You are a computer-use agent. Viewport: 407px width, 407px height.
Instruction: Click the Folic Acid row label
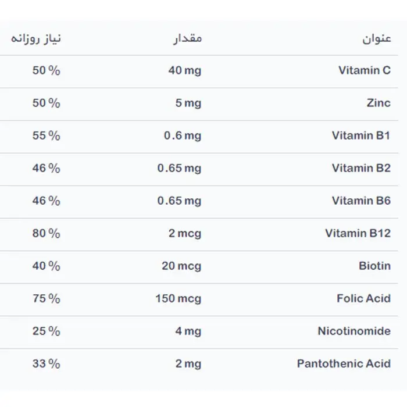[x=363, y=298]
